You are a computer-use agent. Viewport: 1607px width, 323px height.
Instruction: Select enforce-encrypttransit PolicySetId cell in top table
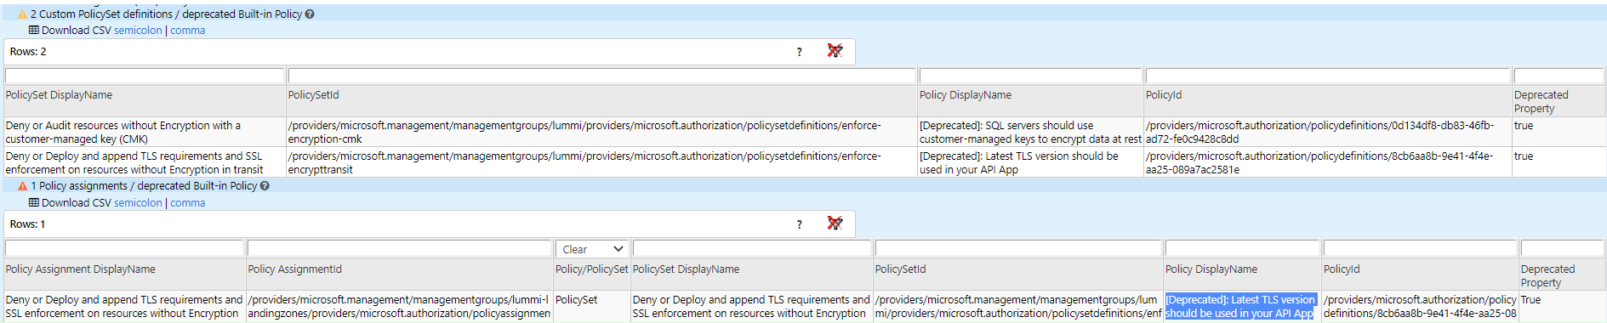601,162
